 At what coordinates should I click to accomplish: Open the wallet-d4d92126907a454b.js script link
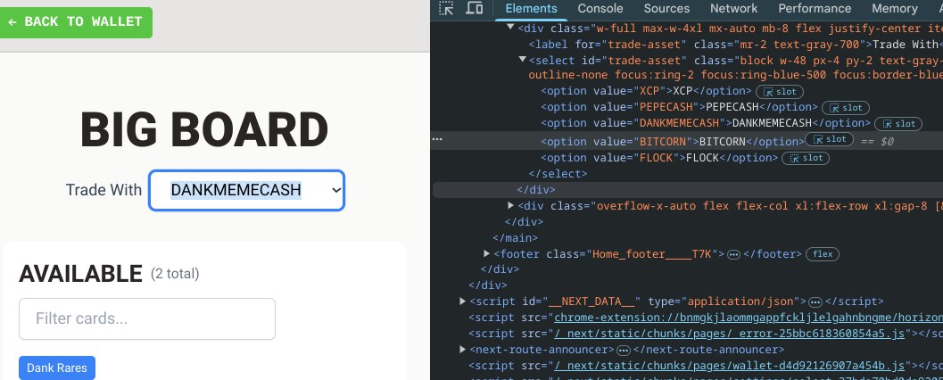click(729, 366)
